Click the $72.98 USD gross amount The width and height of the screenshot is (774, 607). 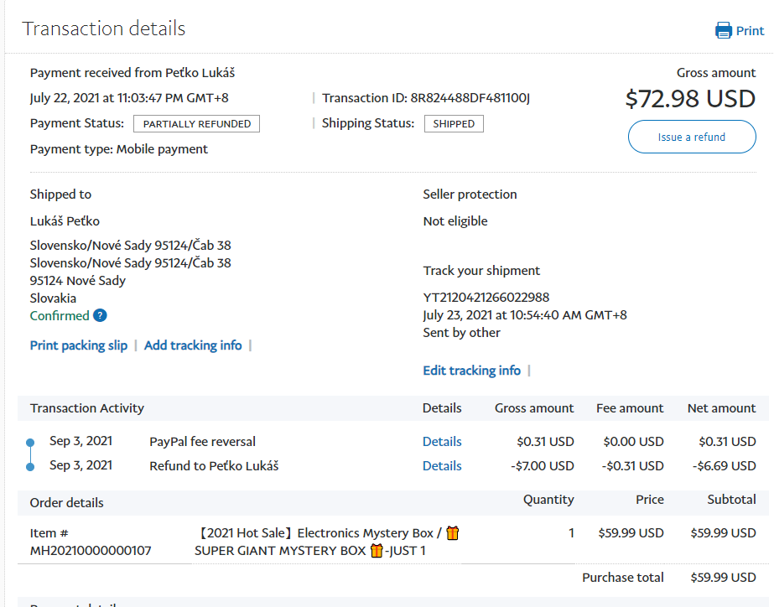click(x=690, y=99)
